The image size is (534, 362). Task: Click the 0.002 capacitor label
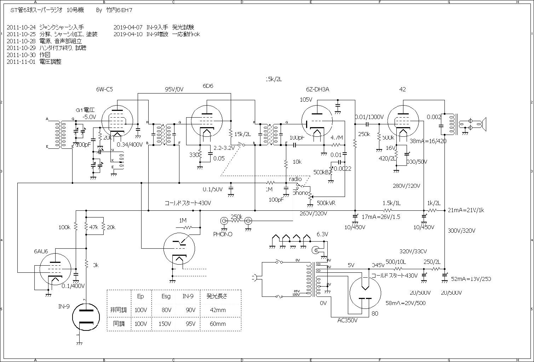pos(433,117)
